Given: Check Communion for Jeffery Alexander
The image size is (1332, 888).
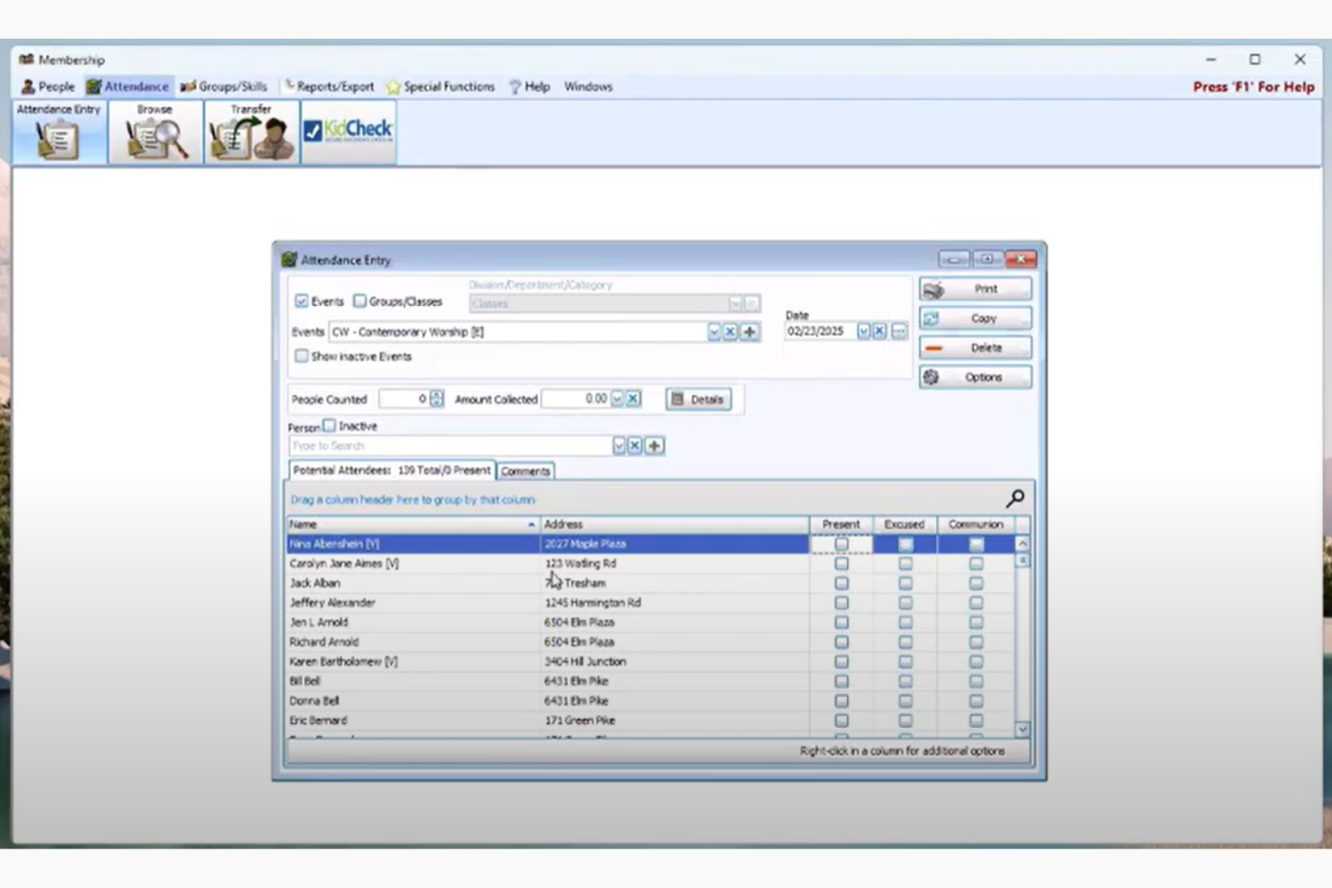Looking at the screenshot, I should (x=976, y=604).
